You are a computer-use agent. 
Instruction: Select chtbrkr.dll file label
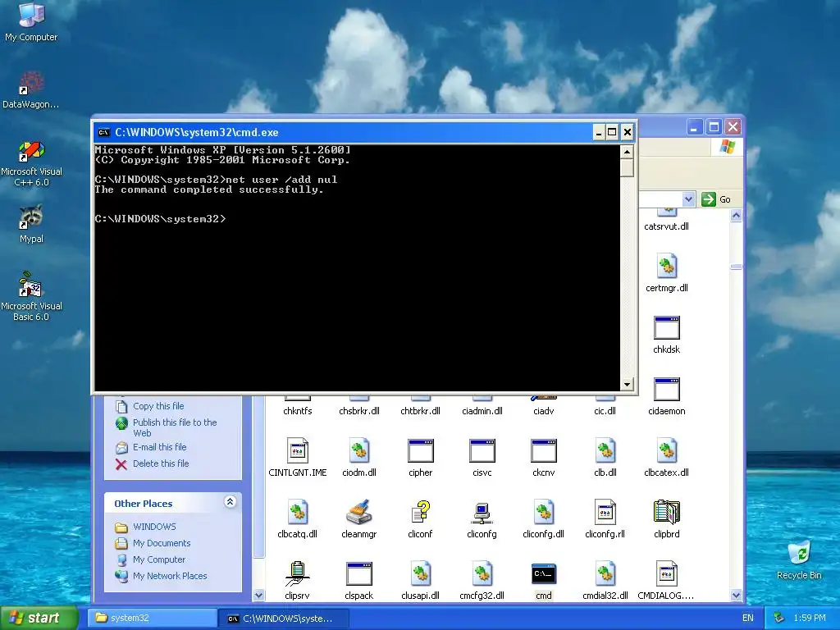(421, 411)
